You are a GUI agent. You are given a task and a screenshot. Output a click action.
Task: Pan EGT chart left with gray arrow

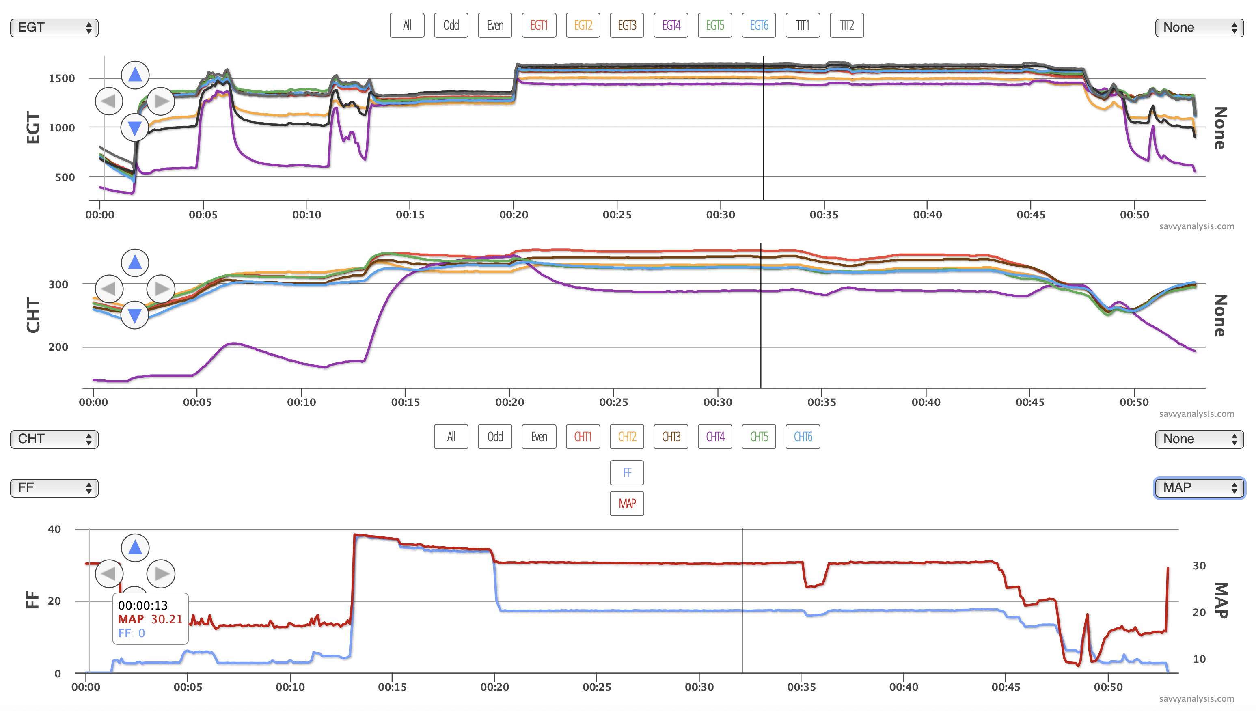coord(109,101)
